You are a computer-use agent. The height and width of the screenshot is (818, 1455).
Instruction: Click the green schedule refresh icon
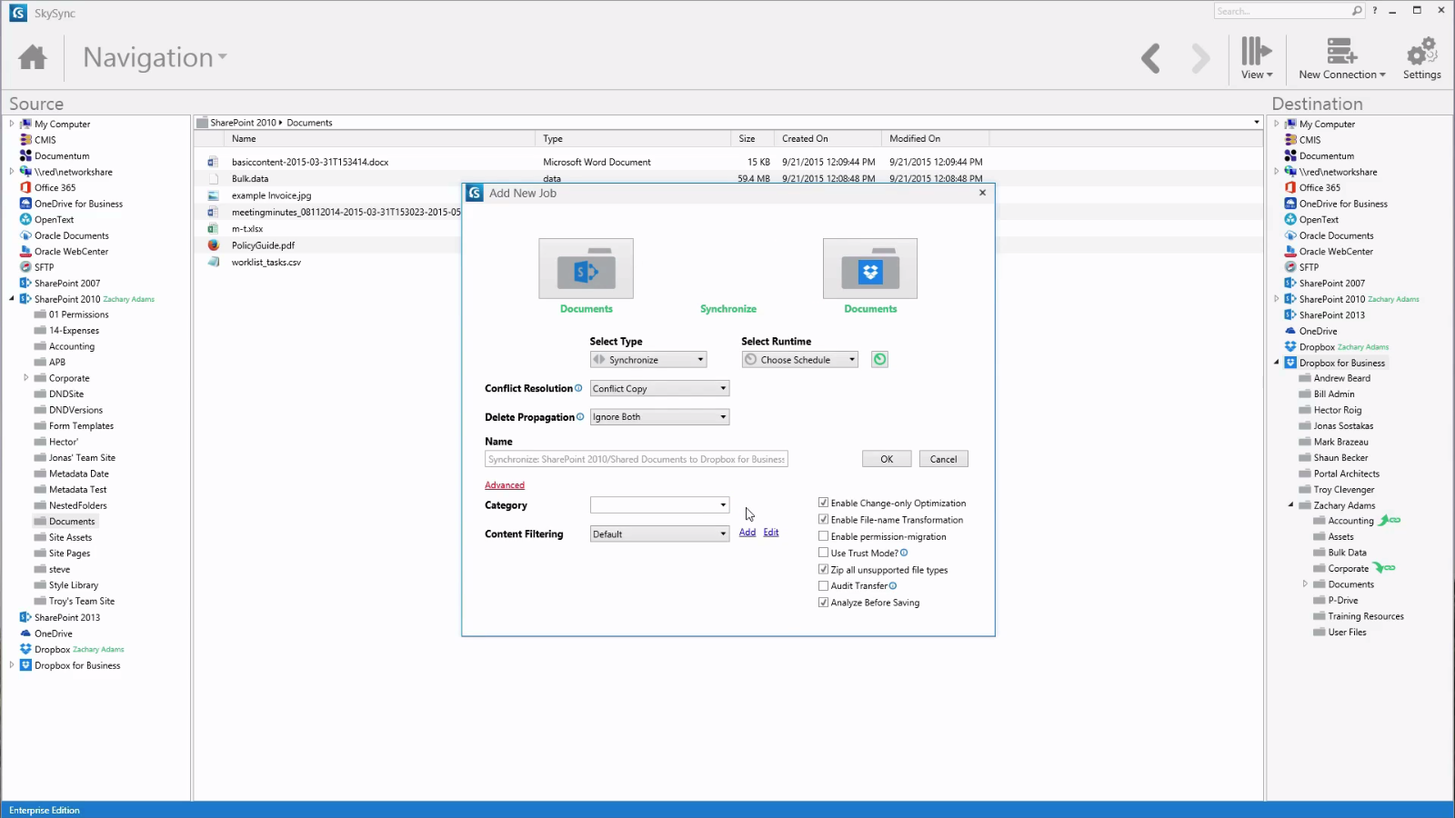[879, 360]
